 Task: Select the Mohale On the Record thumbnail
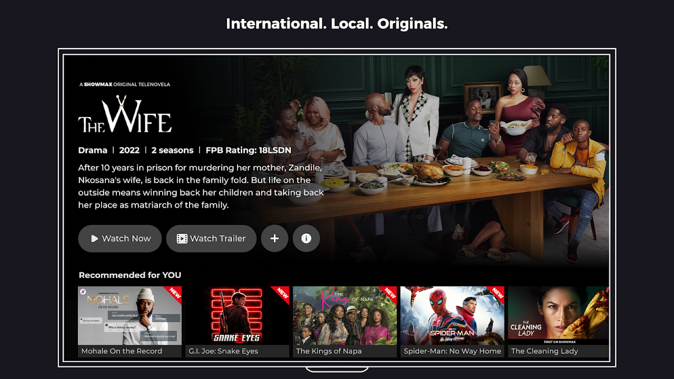130,322
